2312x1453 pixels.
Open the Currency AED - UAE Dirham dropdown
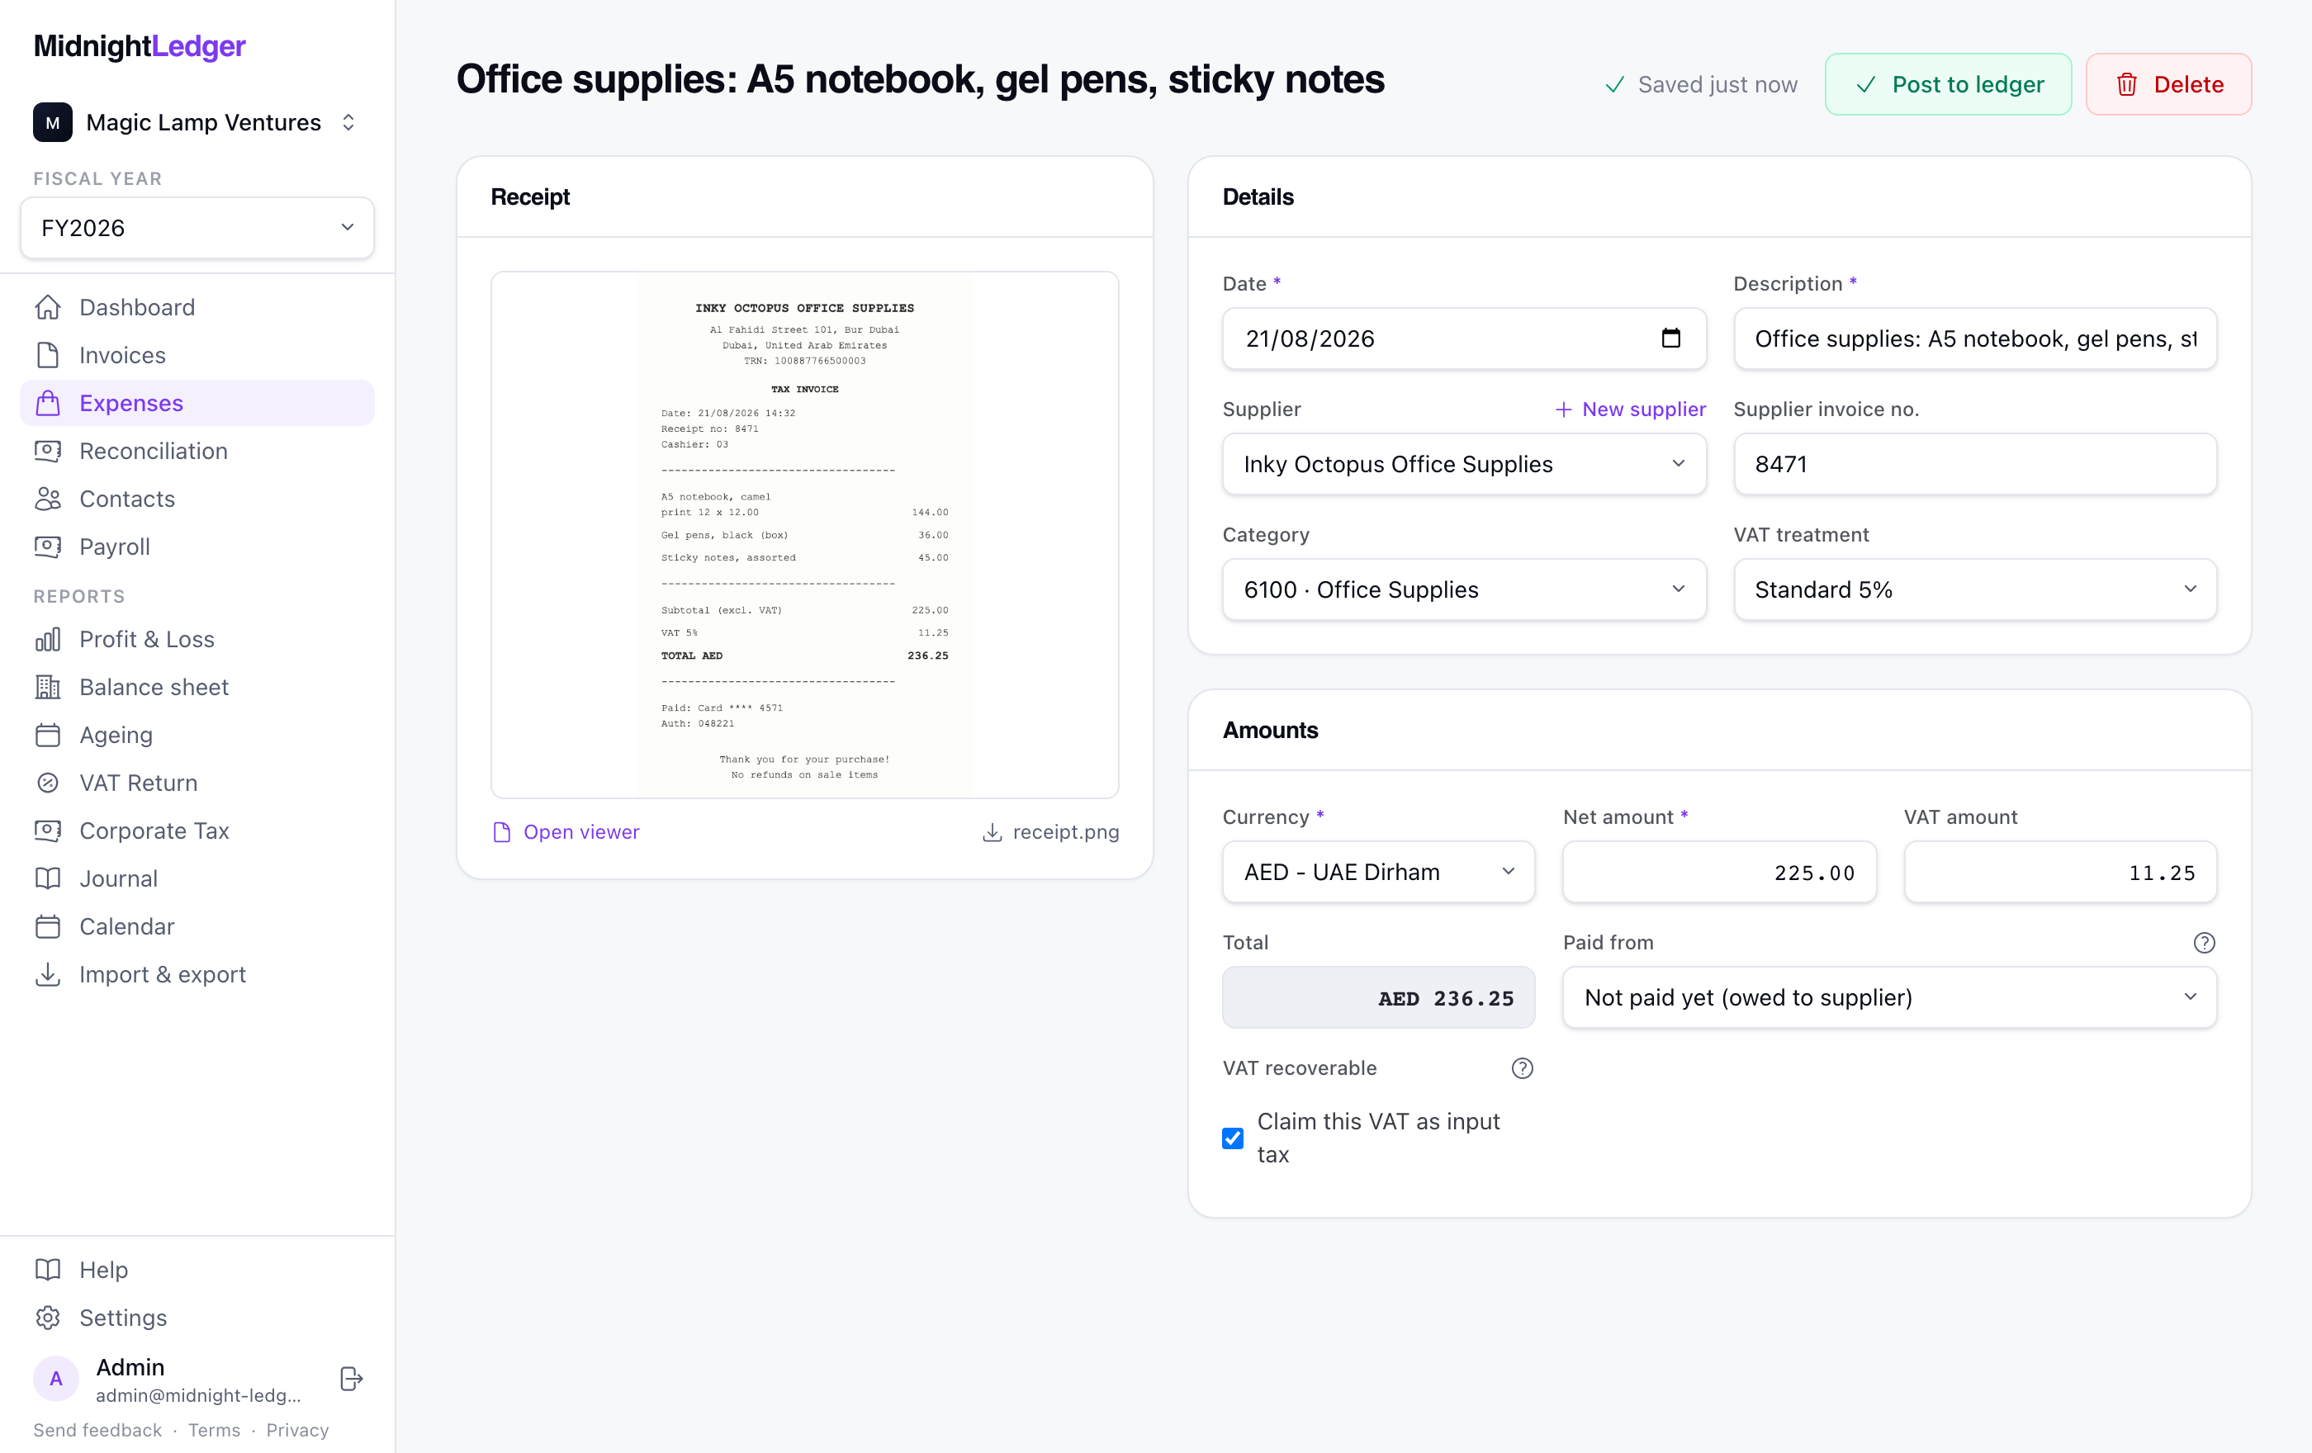[1379, 873]
